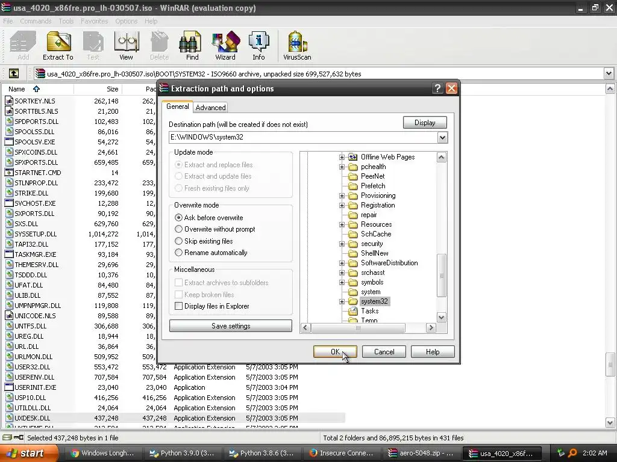The image size is (617, 462).
Task: Click the destination path input field
Action: pyautogui.click(x=303, y=138)
